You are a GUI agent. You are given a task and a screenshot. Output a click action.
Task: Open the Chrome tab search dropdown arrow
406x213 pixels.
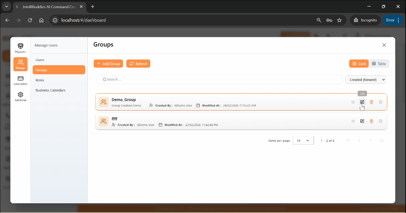point(6,6)
